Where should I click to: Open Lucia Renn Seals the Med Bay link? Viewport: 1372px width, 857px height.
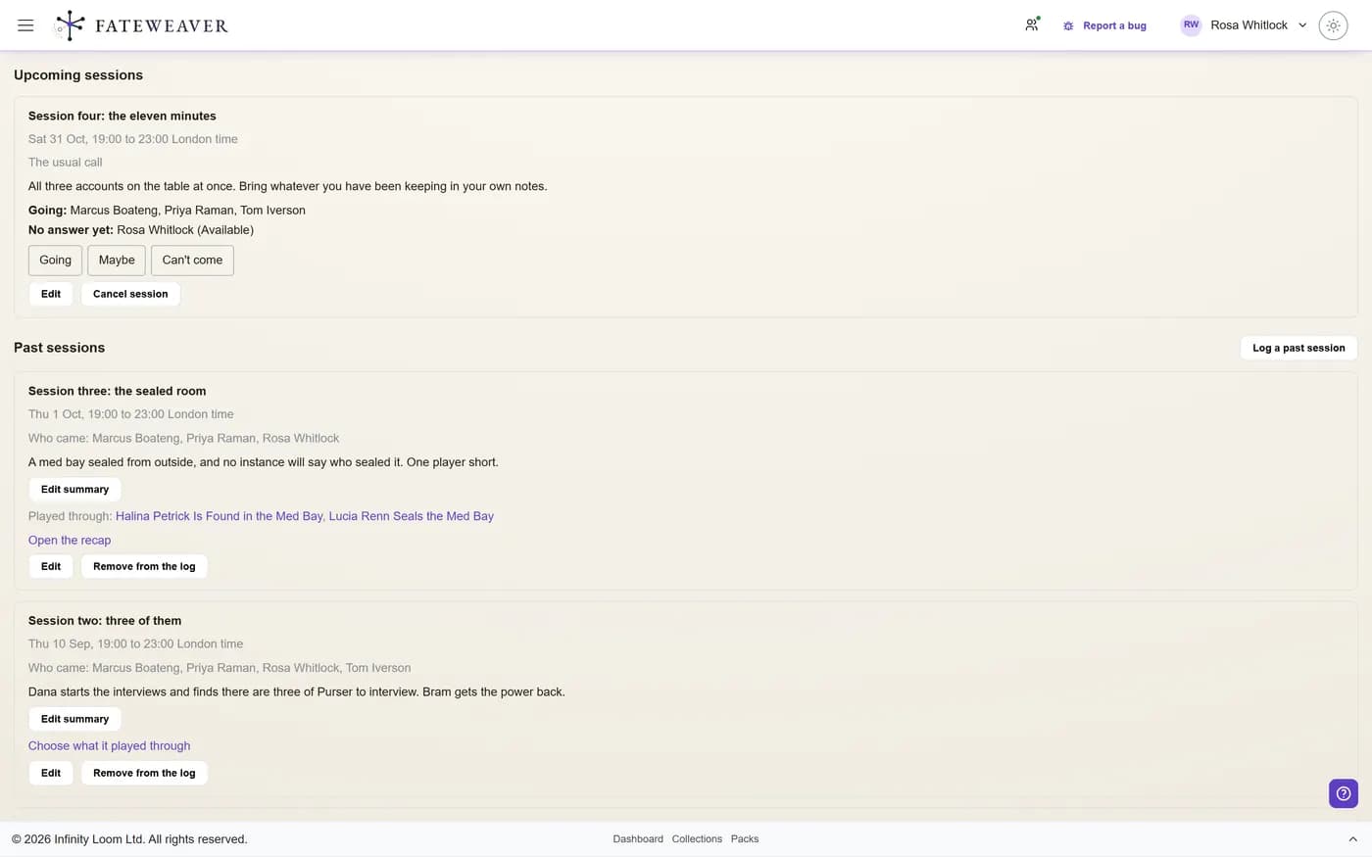coord(412,516)
